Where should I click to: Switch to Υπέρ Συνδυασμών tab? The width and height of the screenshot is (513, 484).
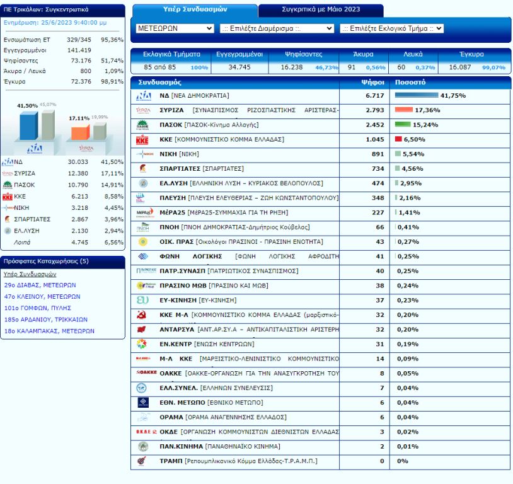pos(195,9)
